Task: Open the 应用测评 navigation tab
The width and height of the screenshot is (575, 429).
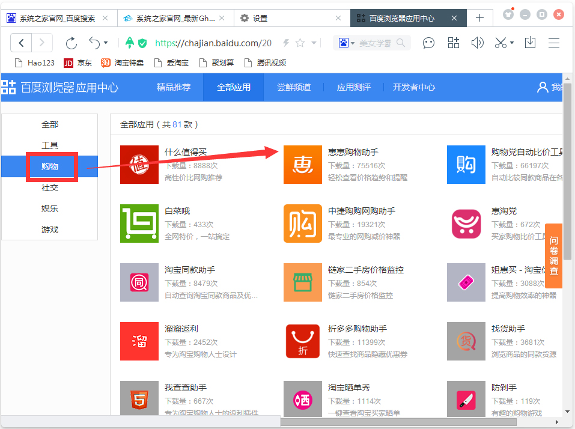Action: (354, 87)
